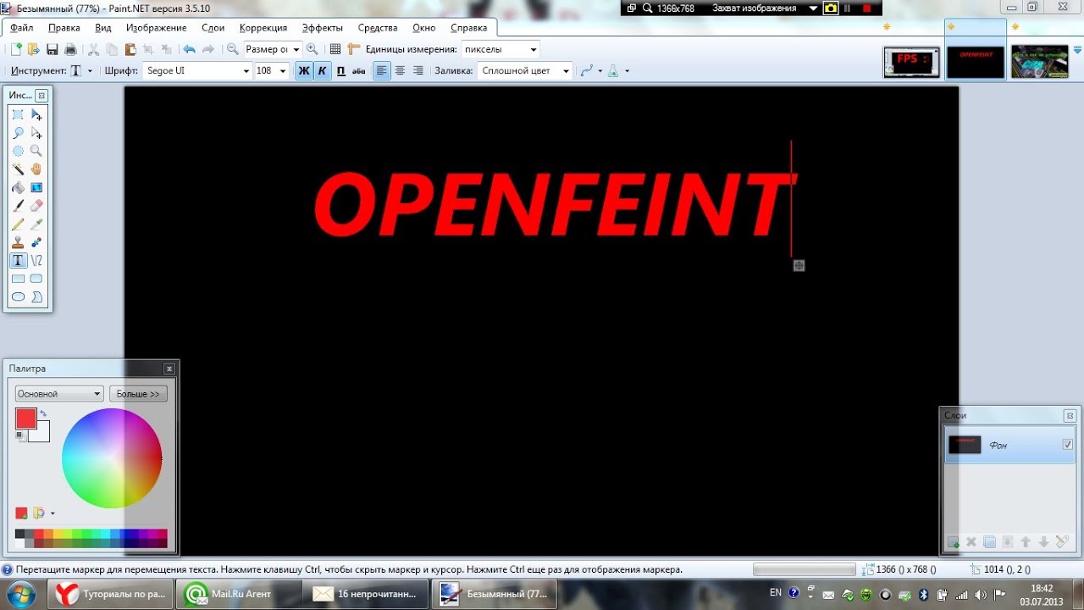Click the Open file toolbar icon
This screenshot has width=1084, height=610.
pos(34,49)
